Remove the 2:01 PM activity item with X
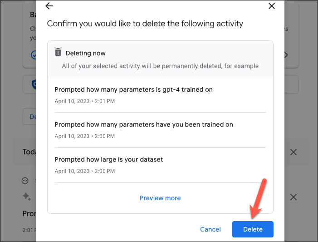The image size is (318, 242). 294,197
